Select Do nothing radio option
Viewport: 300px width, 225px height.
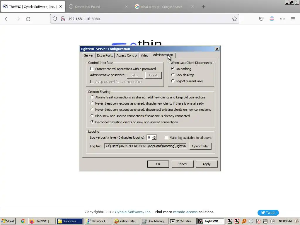pyautogui.click(x=173, y=69)
